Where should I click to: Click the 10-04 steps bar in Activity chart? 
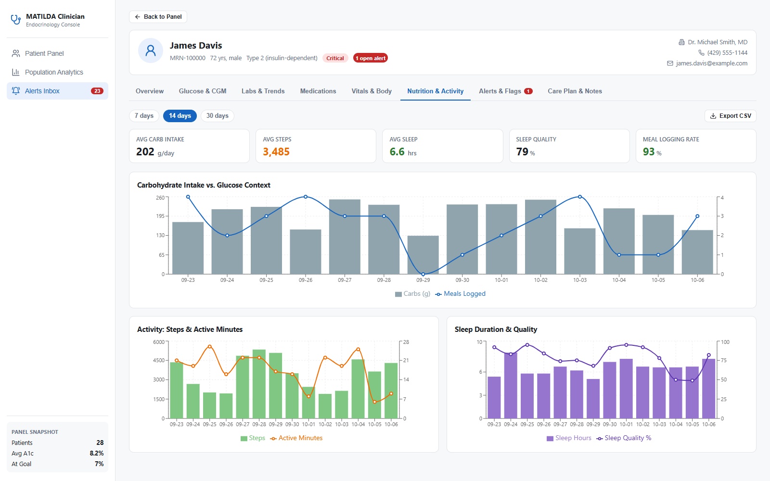(358, 389)
